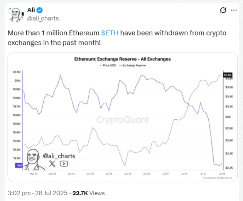Click the $3.8K current price label

click(x=227, y=75)
